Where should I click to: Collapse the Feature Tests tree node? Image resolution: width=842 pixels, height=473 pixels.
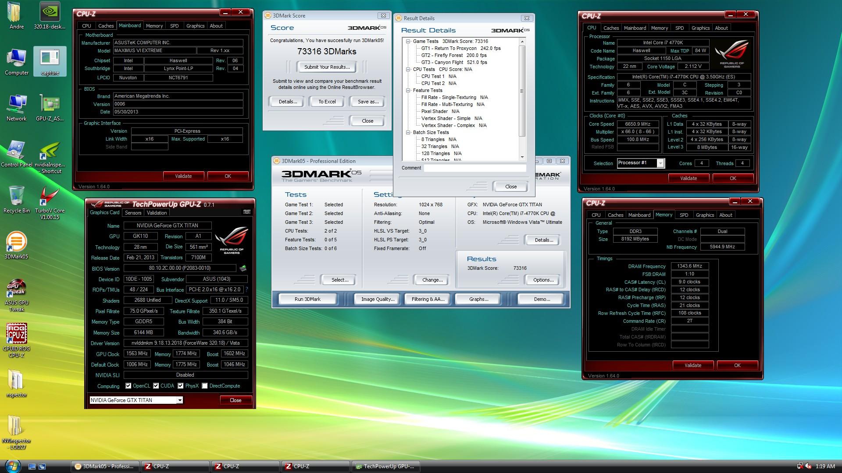(408, 90)
